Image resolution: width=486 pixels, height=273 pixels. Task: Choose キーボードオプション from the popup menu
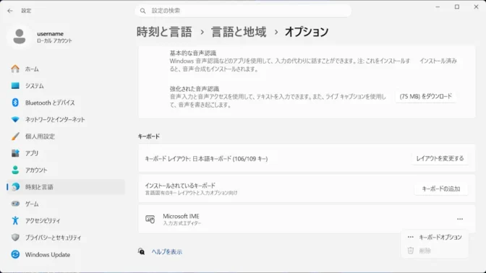pos(435,237)
